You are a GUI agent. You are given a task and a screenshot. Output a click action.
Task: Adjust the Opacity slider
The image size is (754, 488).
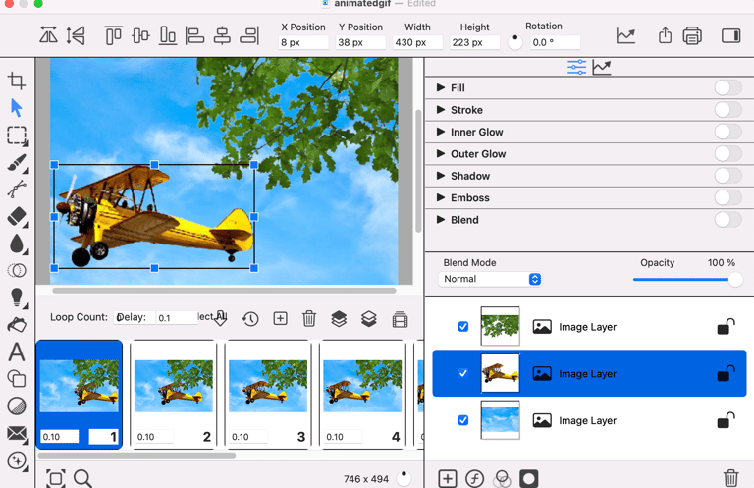(x=687, y=279)
